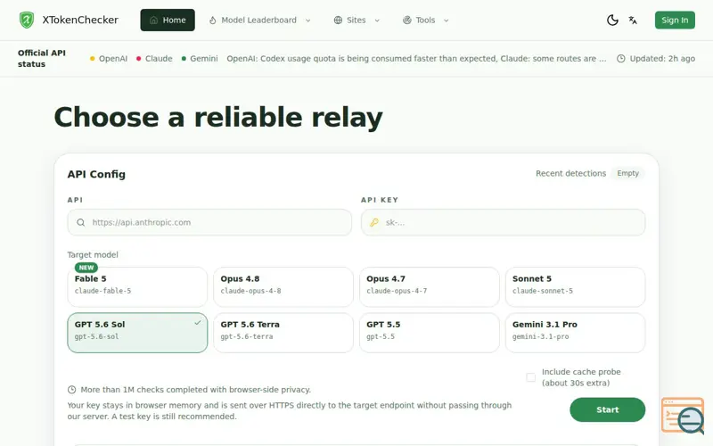Click the floating terminal search widget icon
This screenshot has width=713, height=446.
pos(684,417)
